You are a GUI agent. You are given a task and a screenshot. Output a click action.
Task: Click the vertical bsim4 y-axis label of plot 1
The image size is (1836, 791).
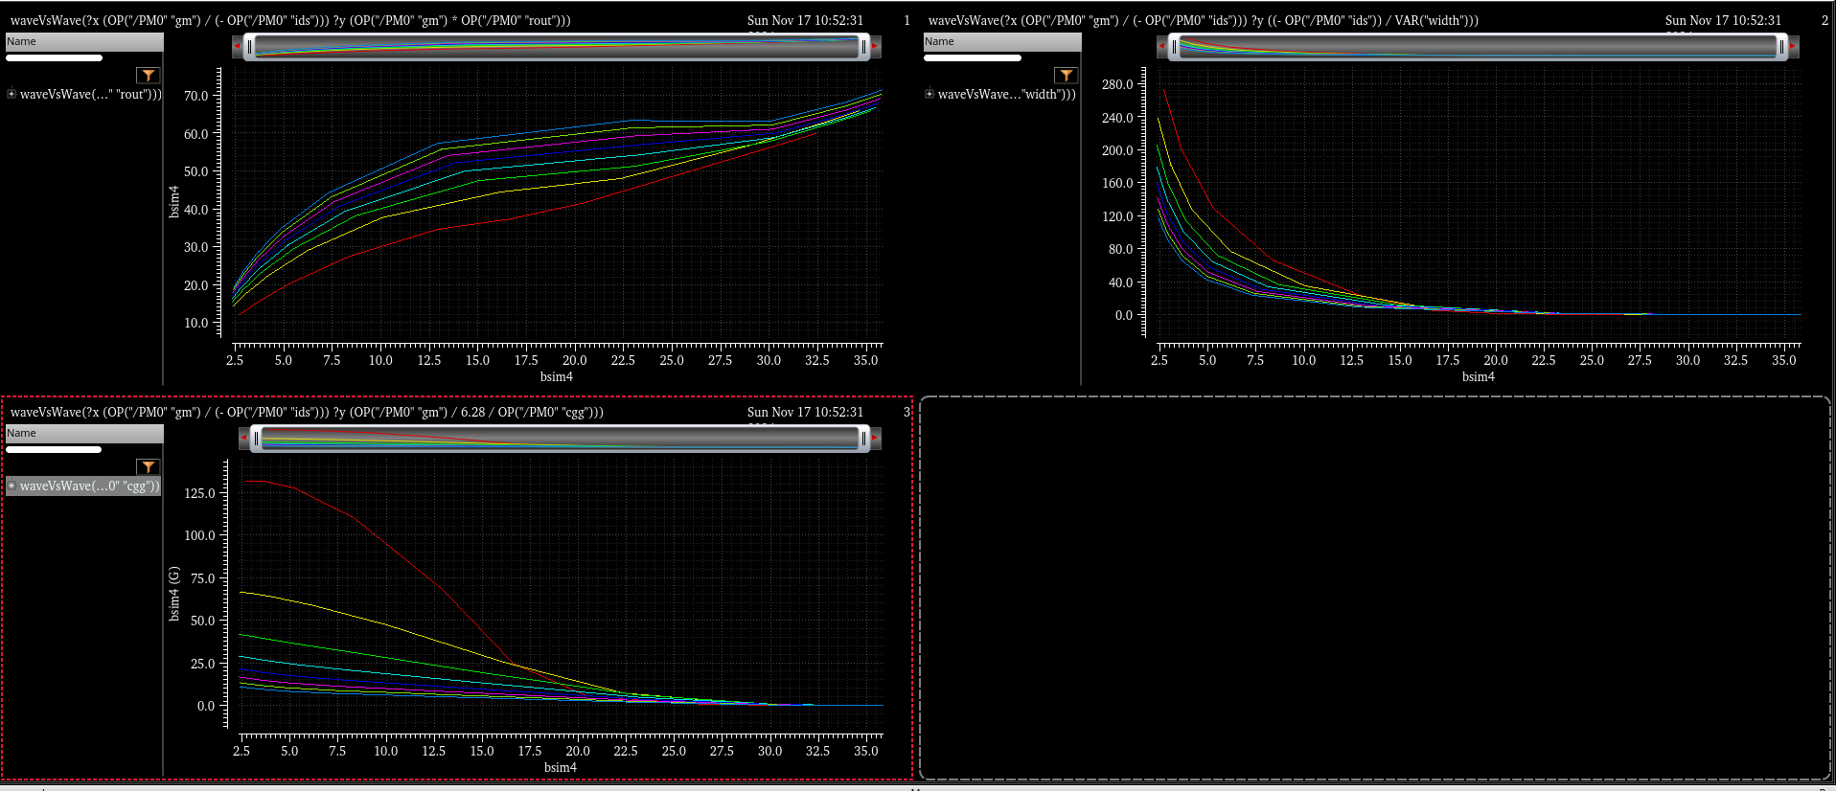174,201
